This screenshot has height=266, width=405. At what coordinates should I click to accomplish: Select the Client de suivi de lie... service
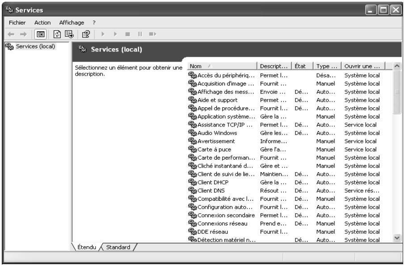(x=226, y=174)
